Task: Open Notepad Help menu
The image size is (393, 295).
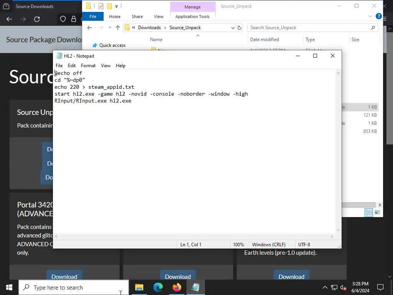Action: point(121,65)
